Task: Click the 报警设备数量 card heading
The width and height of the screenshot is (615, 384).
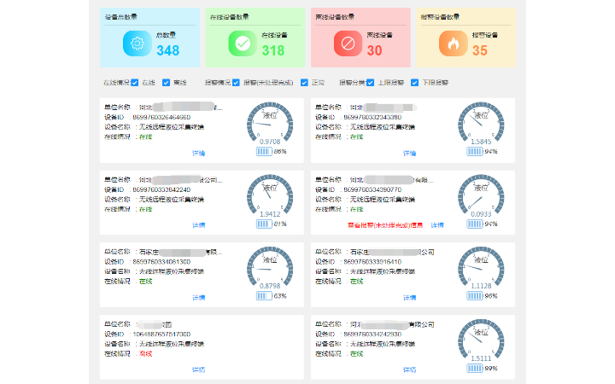Action: 440,17
